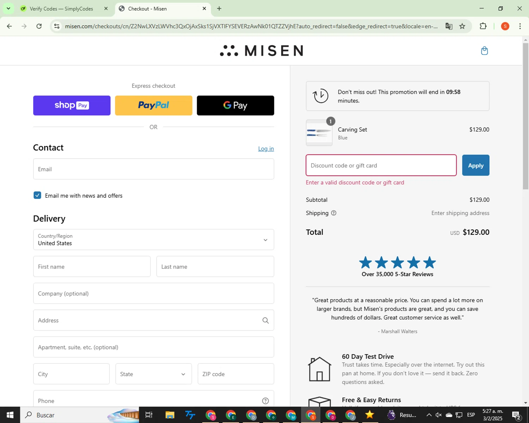Click the browser address bar URL
Screen dimensions: 529x423
[x=251, y=26]
